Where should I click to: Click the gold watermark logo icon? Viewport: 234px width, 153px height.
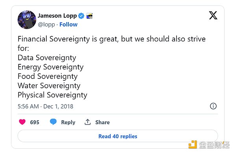[x=193, y=144]
